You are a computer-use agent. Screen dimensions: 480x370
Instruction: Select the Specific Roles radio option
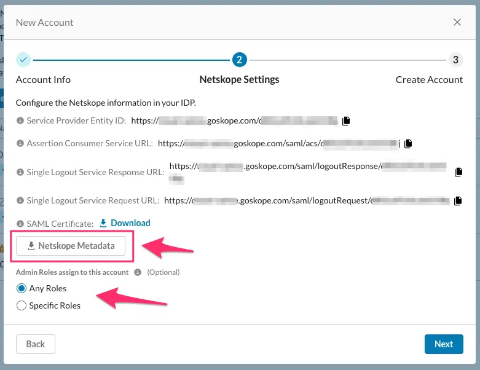point(22,305)
